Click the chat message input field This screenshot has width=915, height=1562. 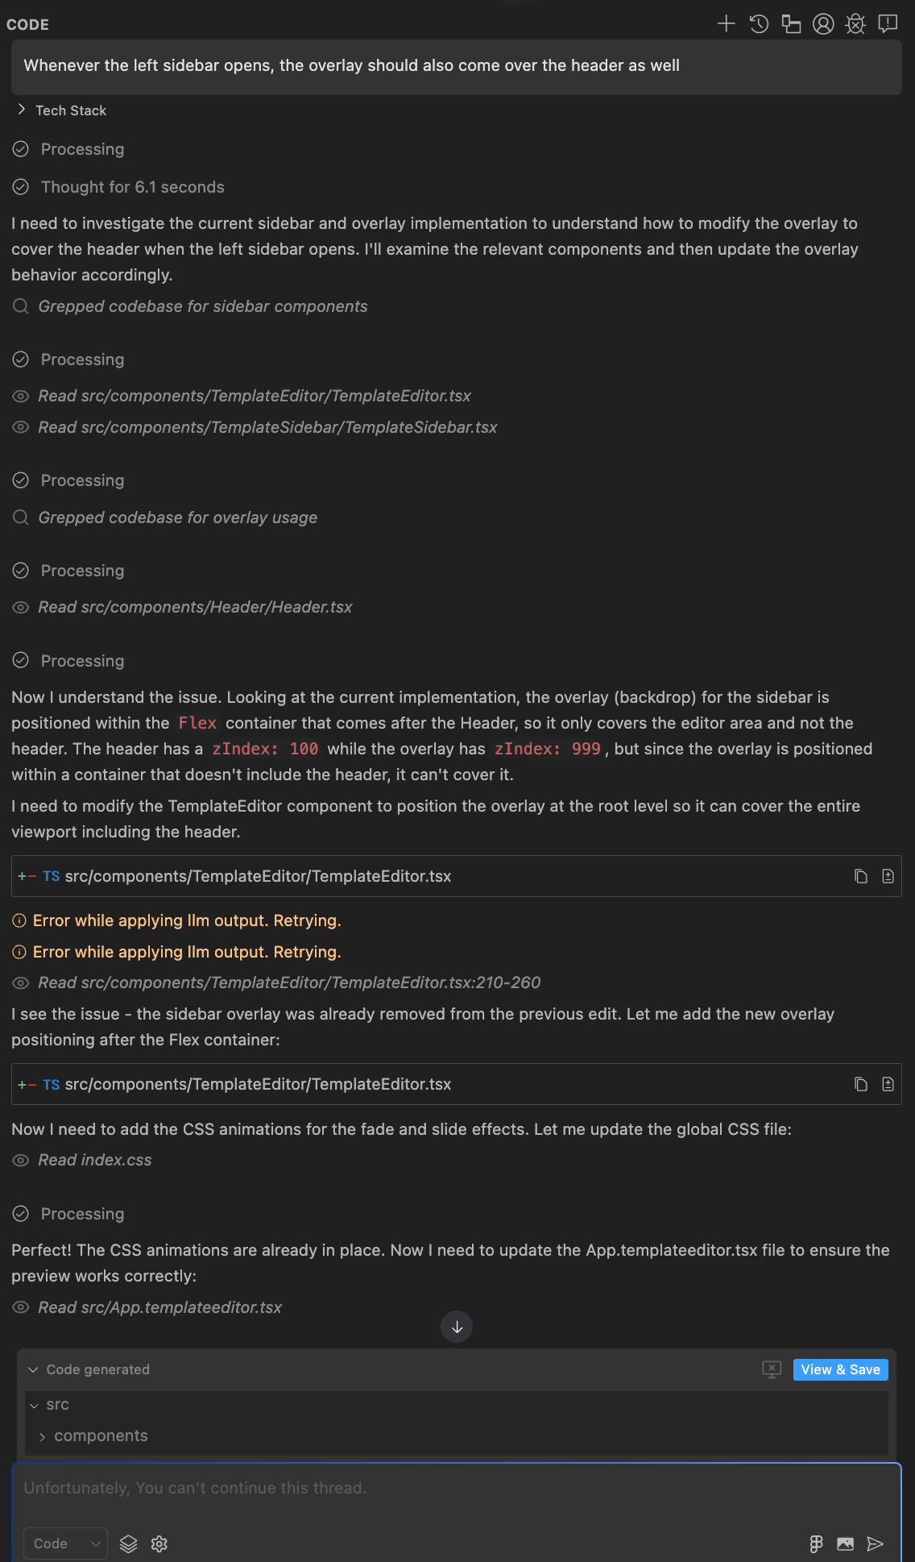point(456,1488)
